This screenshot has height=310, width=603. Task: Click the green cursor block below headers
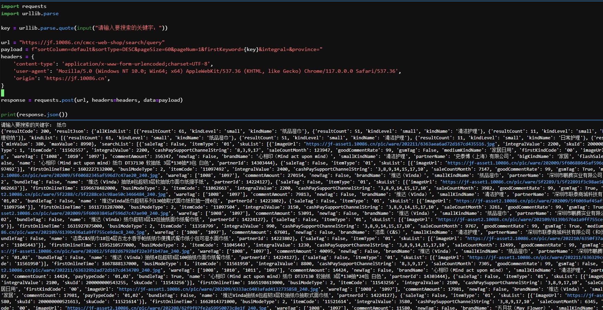[3, 93]
